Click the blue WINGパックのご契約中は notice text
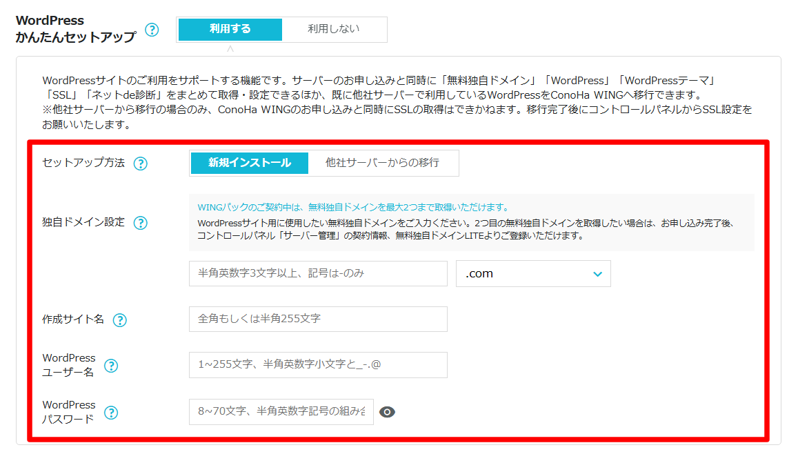 [353, 207]
